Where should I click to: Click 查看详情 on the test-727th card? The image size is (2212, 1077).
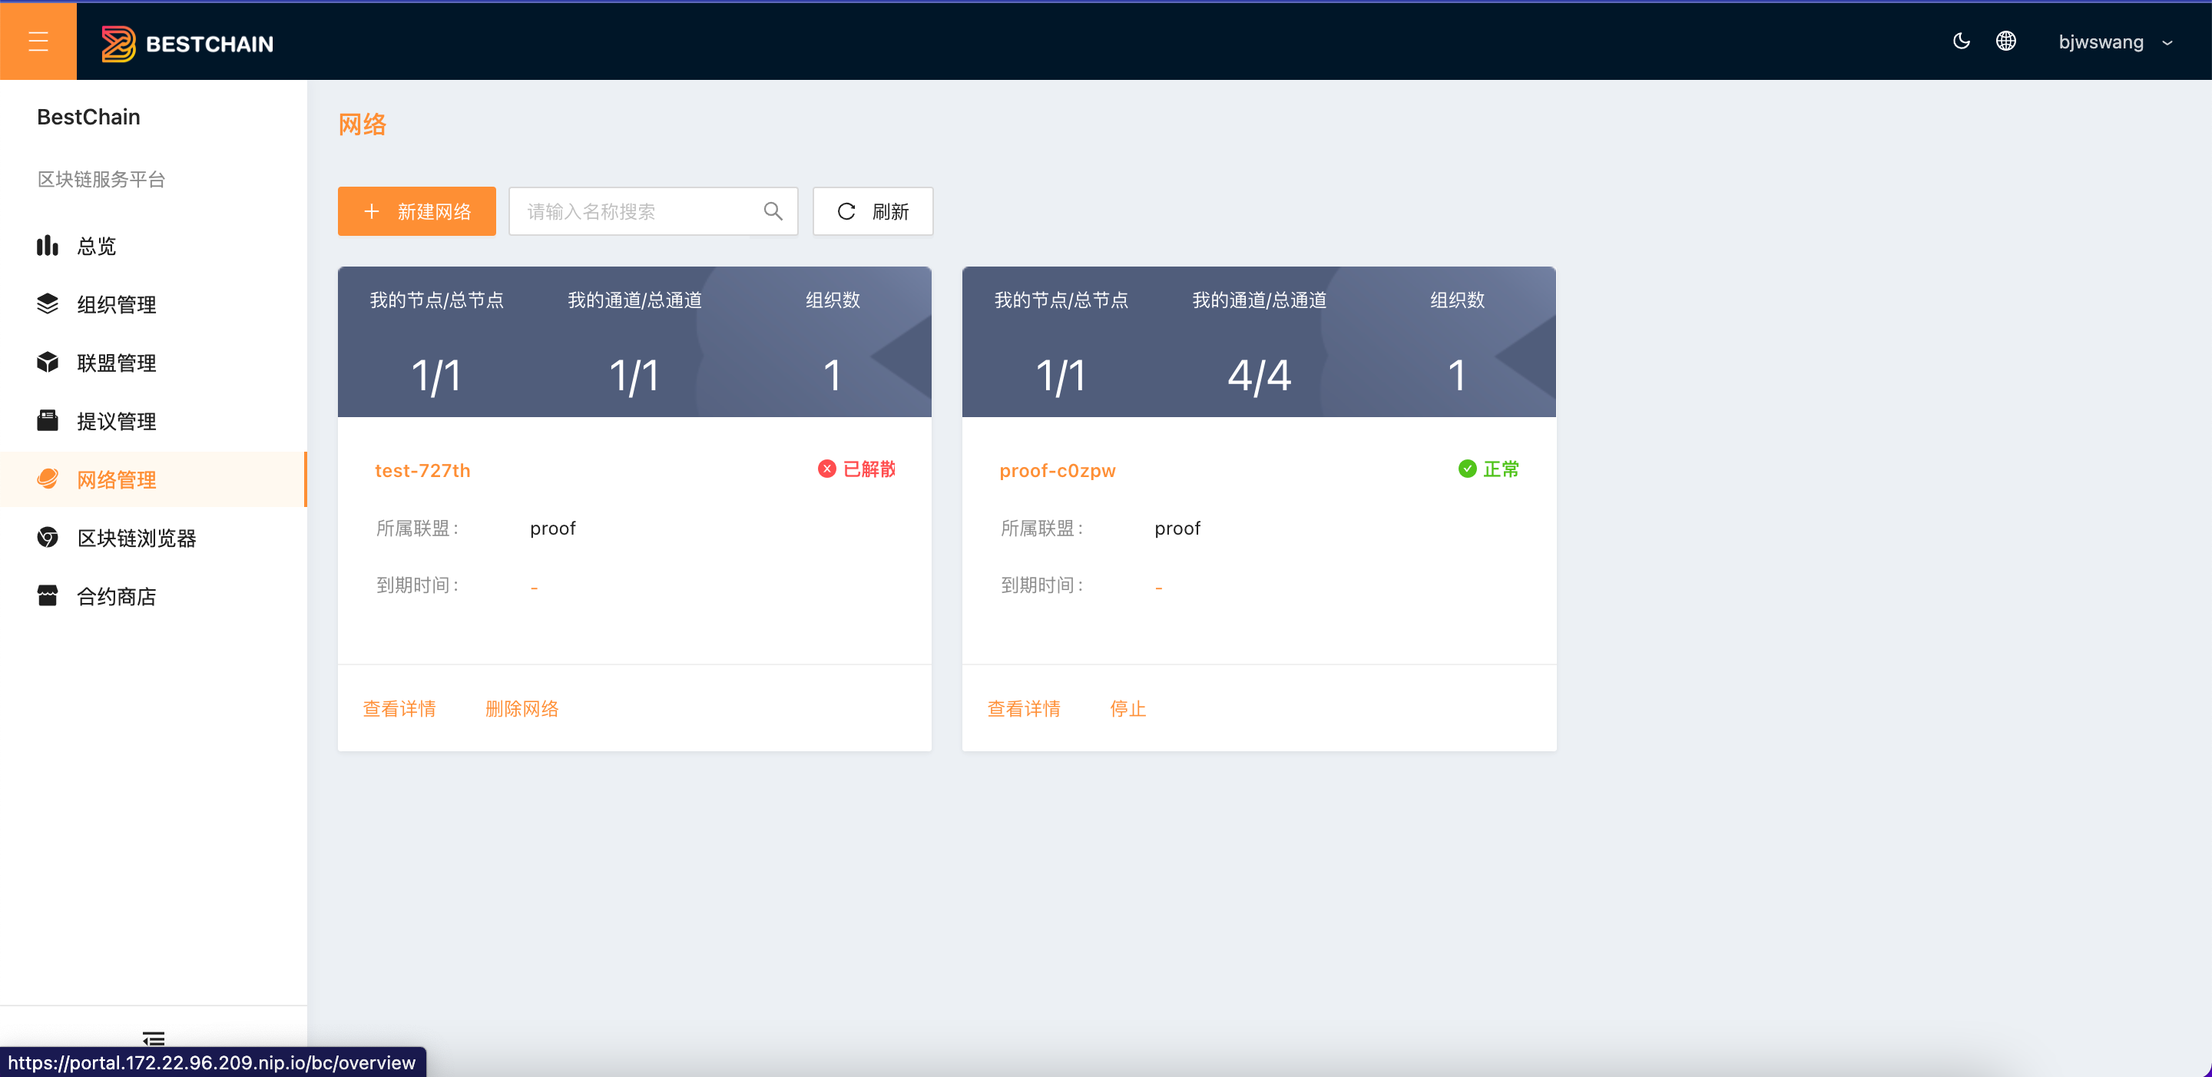tap(399, 708)
